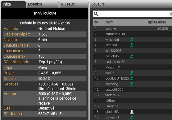This screenshot has width=172, height=120.
Task: Select player c0ffee row
Action: click(132, 101)
